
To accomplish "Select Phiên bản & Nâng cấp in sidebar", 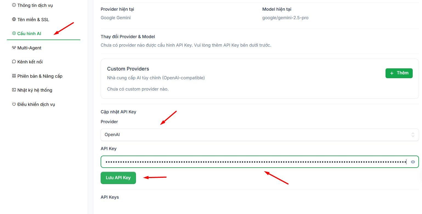I will point(40,76).
